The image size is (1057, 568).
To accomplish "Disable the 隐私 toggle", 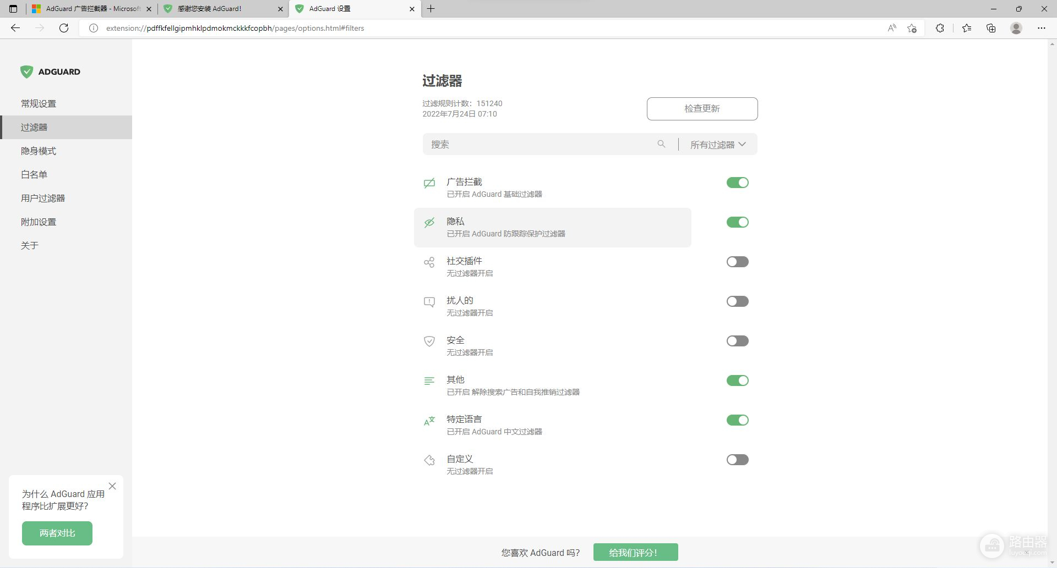I will [x=738, y=222].
